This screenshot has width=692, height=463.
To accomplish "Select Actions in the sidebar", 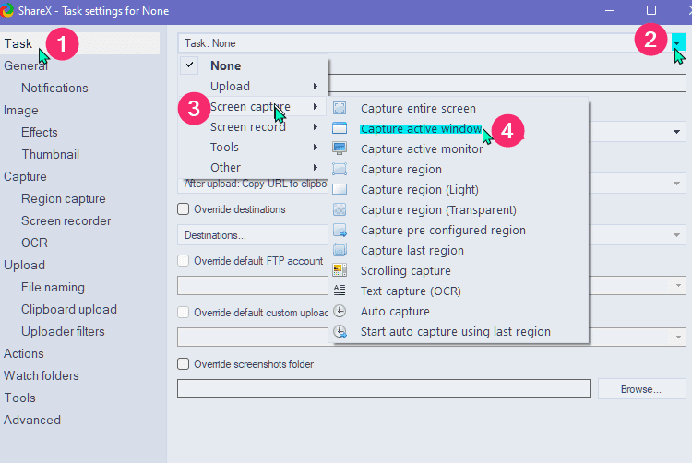I will pos(24,353).
